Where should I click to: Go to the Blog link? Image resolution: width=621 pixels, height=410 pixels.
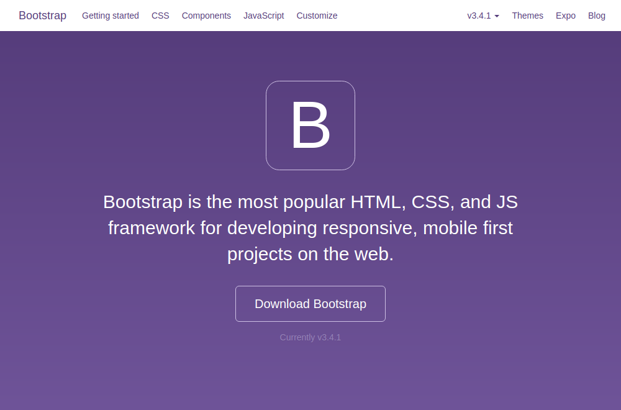596,16
